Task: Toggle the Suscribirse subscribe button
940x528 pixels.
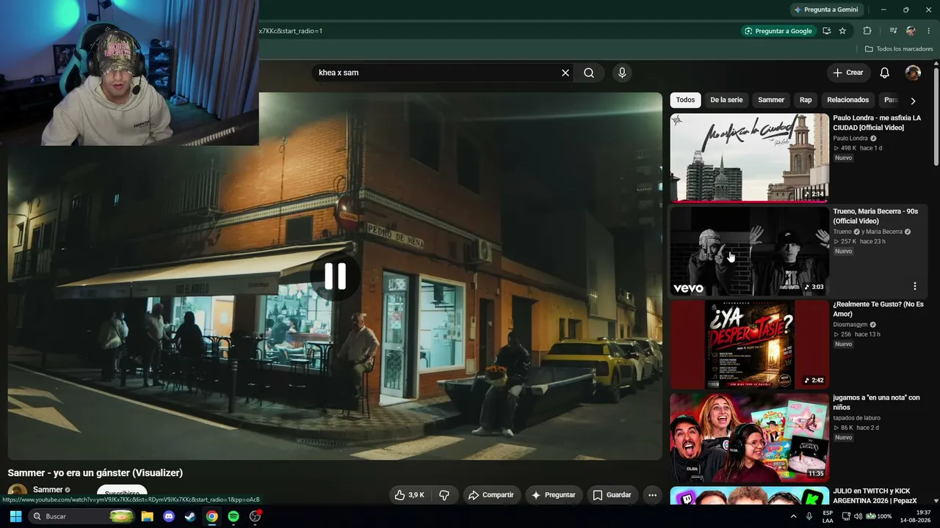Action: coord(122,494)
